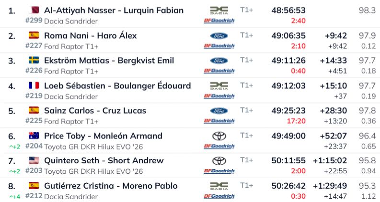The image size is (380, 202).
Task: Click the US flag beside Quintero Seth
Action: [x=34, y=160]
